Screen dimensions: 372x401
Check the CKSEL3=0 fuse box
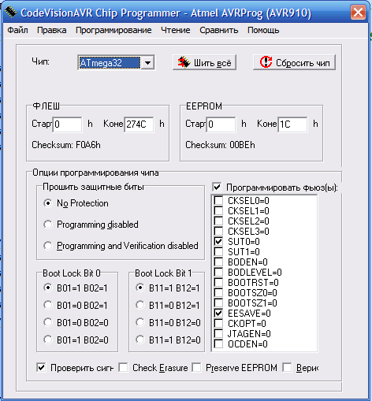[218, 231]
